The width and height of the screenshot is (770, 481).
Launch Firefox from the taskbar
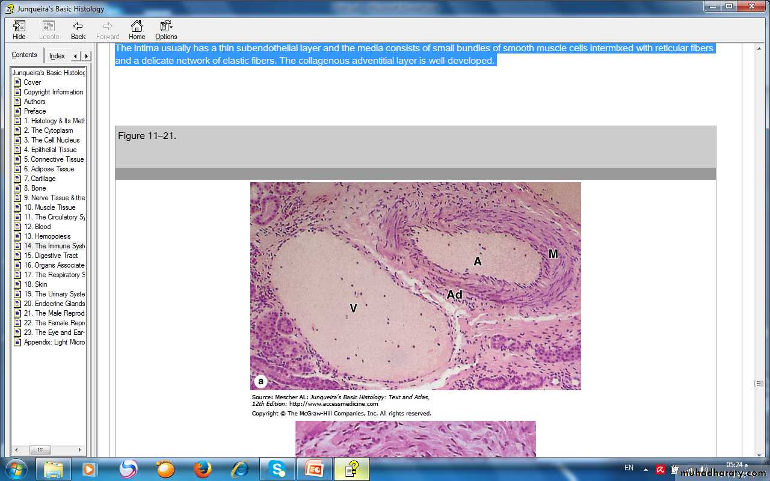tap(203, 468)
